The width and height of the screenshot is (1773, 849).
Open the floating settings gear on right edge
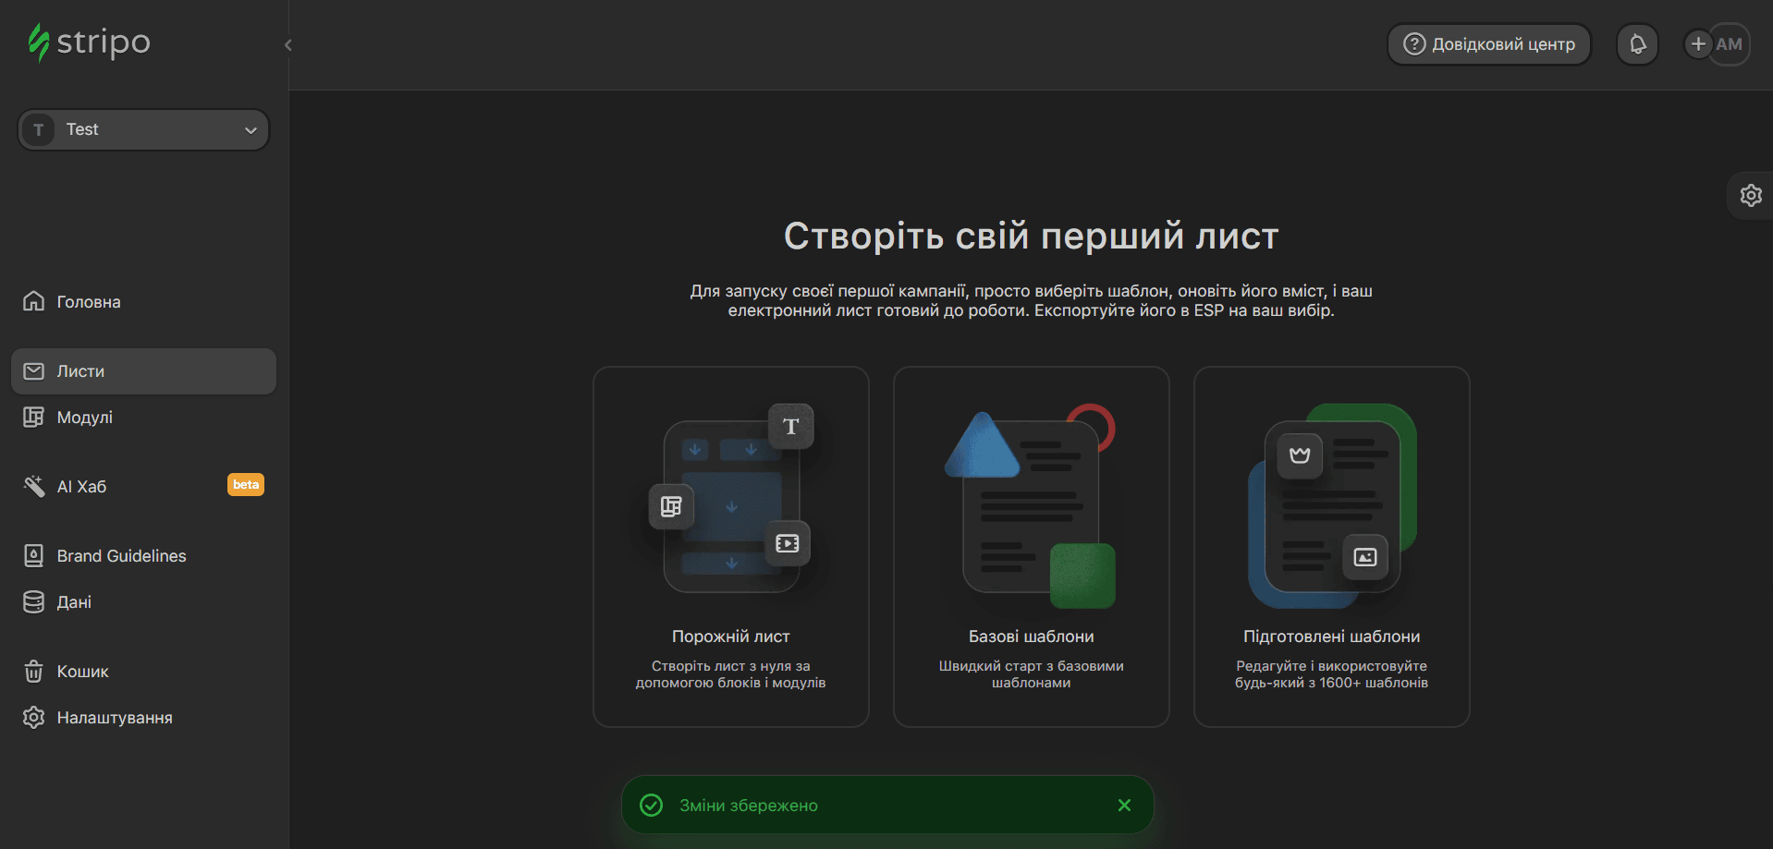coord(1750,196)
